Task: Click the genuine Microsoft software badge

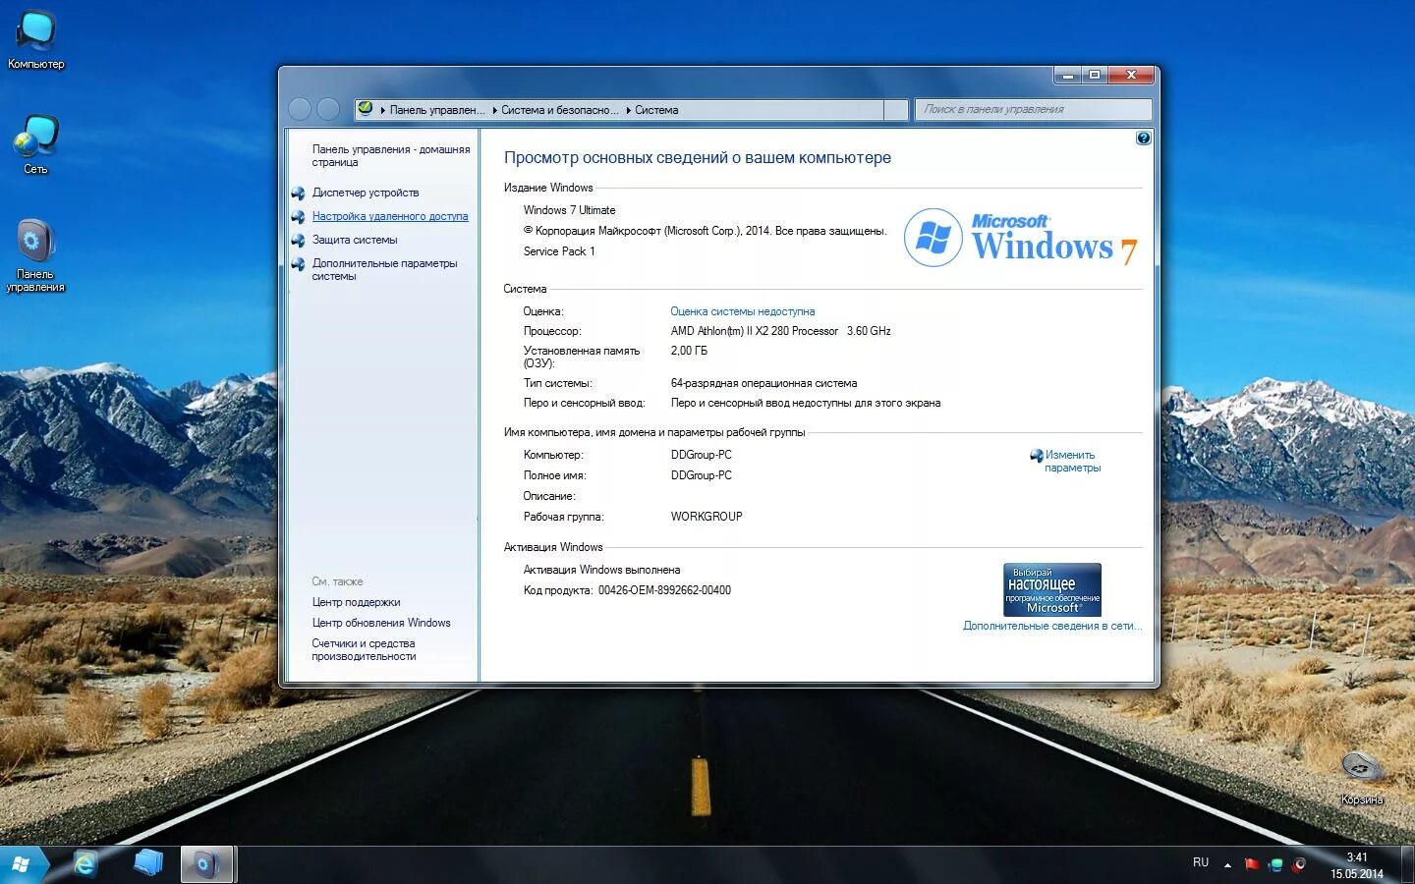Action: 1051,589
